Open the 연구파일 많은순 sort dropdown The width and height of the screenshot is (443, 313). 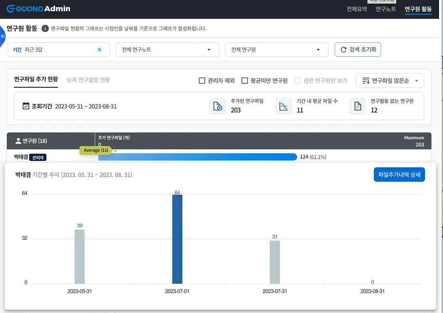click(390, 81)
